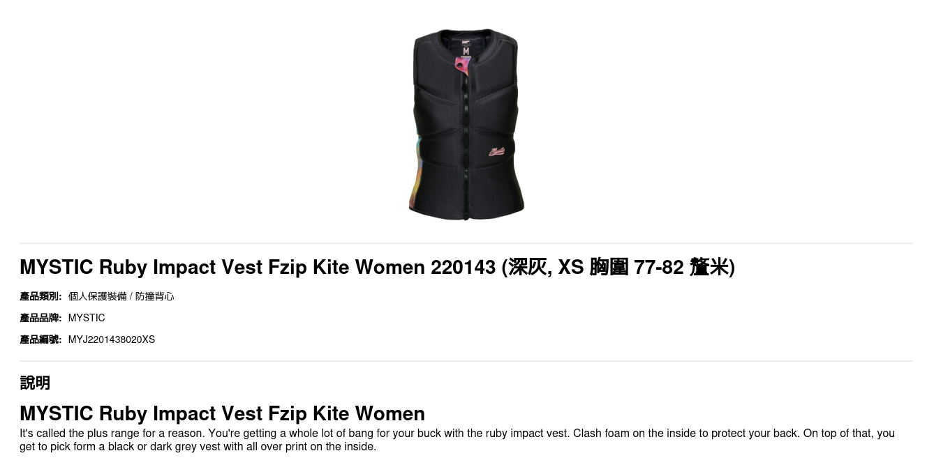Click the 說明 section heading
The image size is (927, 474).
(35, 383)
